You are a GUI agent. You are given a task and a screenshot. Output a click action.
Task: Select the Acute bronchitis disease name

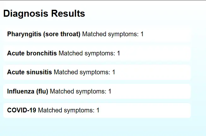(x=32, y=53)
